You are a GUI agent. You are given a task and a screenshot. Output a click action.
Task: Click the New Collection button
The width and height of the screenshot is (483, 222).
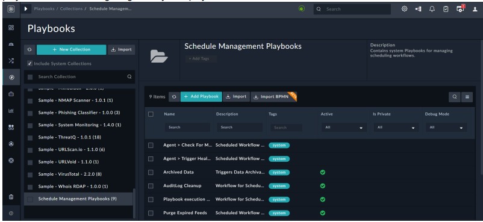coord(72,49)
